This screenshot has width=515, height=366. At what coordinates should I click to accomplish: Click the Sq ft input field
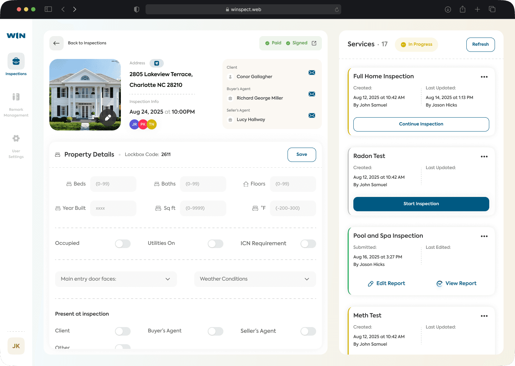pos(203,208)
